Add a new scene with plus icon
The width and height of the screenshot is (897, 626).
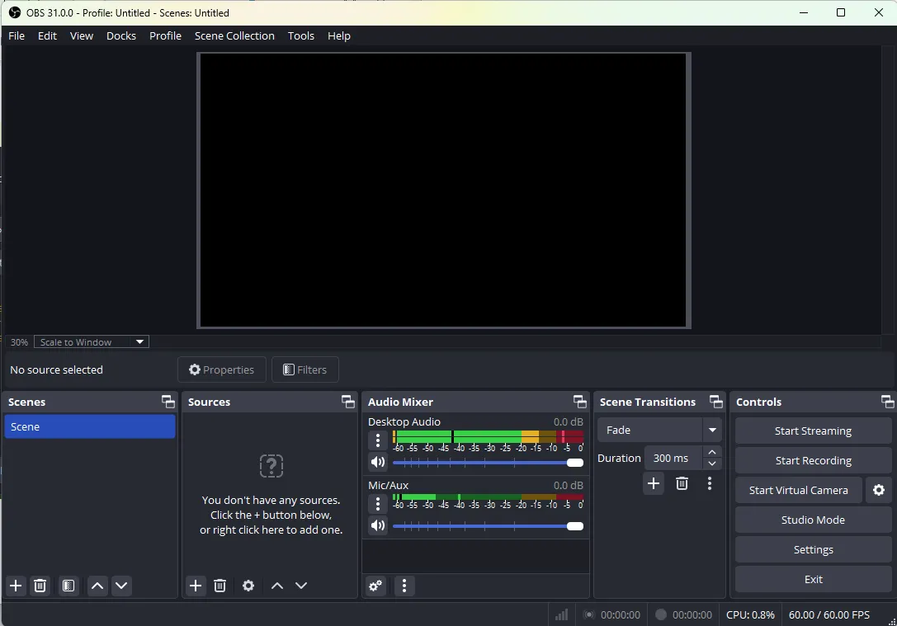pyautogui.click(x=16, y=586)
